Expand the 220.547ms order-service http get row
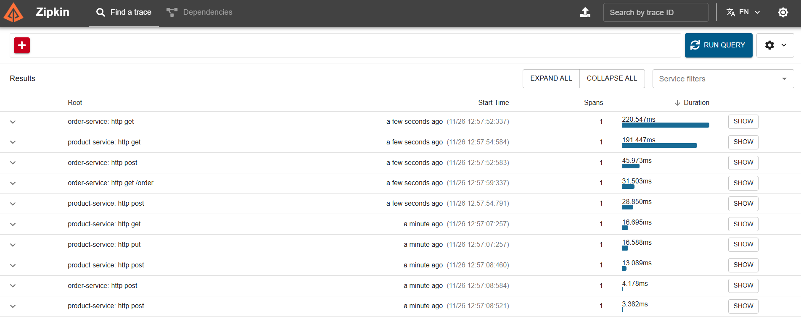 13,122
